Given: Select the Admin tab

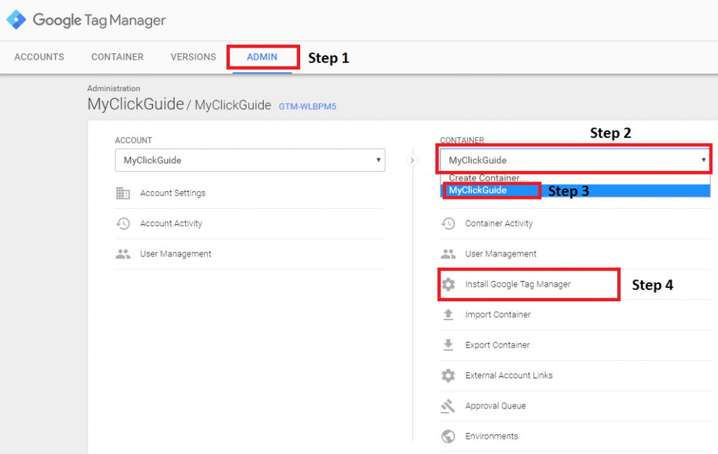Looking at the screenshot, I should pyautogui.click(x=262, y=57).
